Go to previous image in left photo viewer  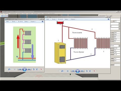20,69
